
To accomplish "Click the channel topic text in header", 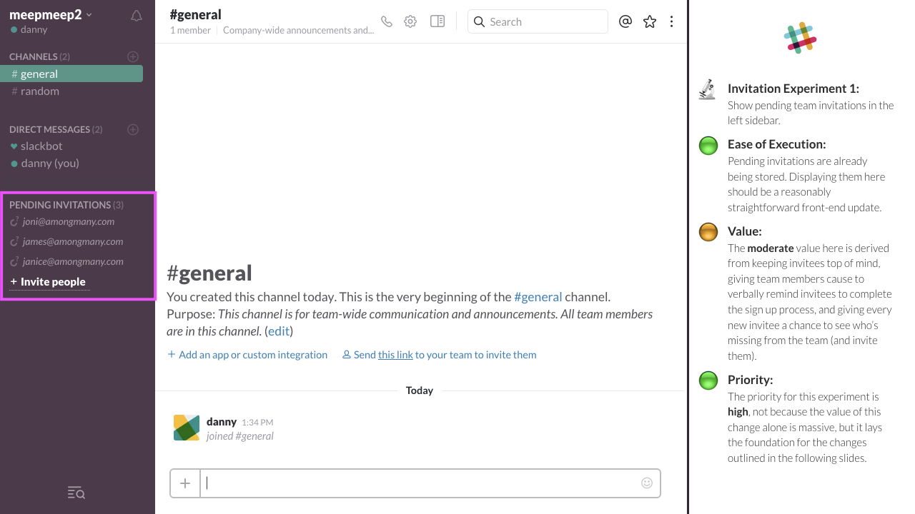I will click(298, 30).
